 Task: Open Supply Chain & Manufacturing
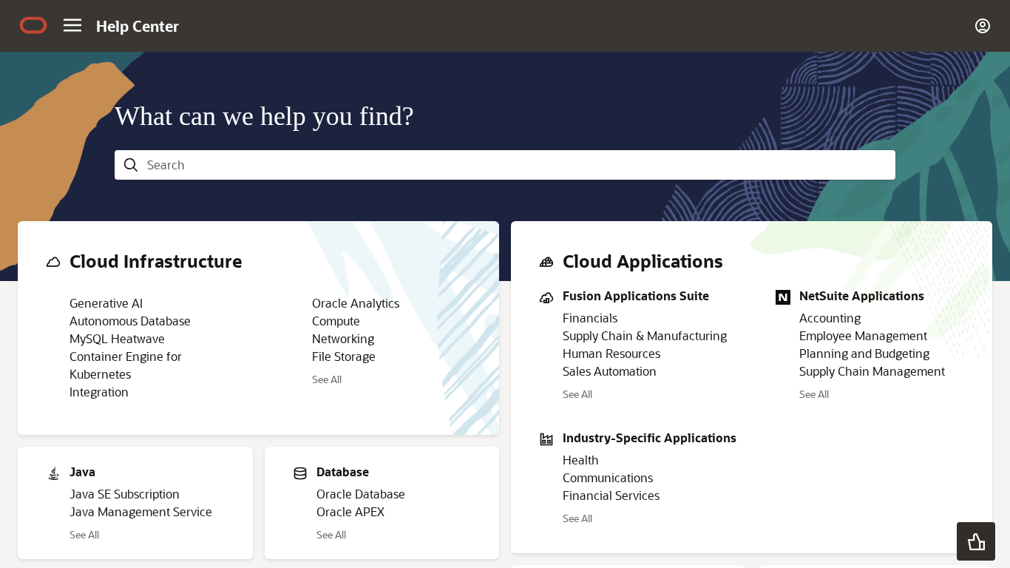pos(645,336)
